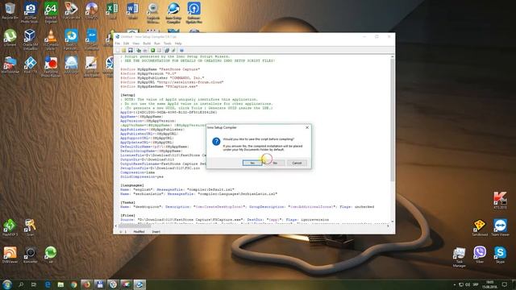The width and height of the screenshot is (516, 290).
Task: Click Yes in the save script dialog
Action: pos(252,163)
